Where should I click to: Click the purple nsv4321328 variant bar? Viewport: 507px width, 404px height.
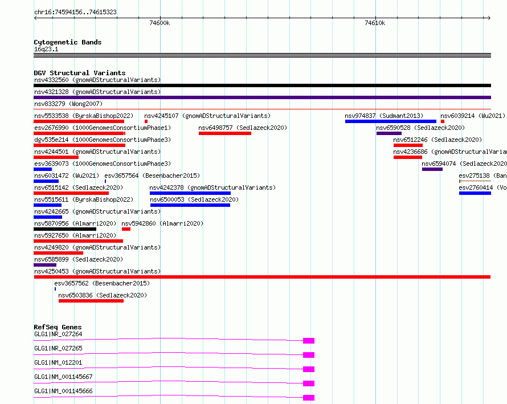[x=262, y=97]
